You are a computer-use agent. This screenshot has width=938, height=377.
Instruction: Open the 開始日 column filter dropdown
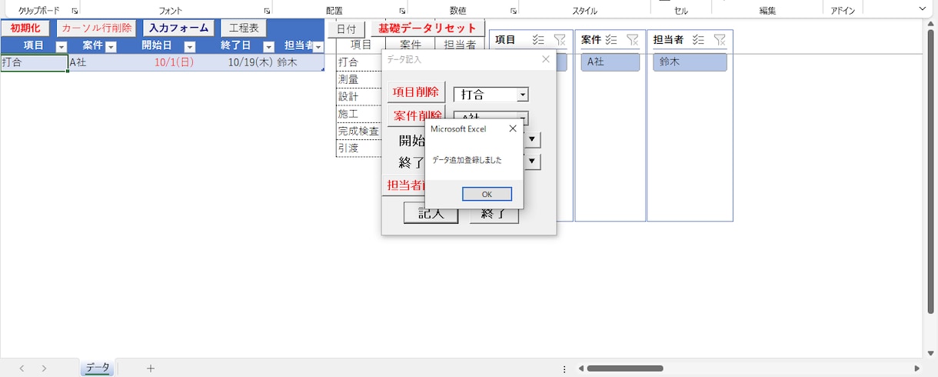pyautogui.click(x=190, y=47)
